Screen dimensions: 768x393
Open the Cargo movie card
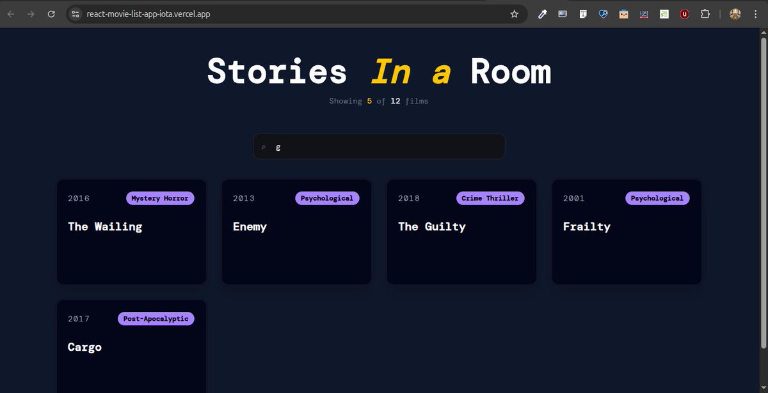point(131,346)
